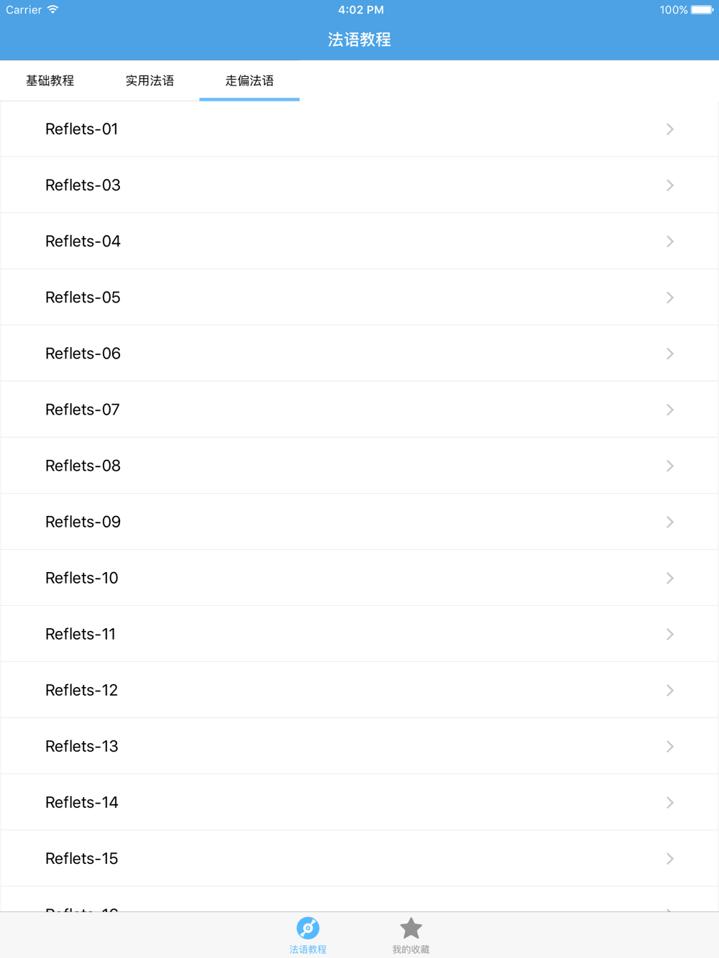
Task: Open the Reflets-11 lesson row
Action: (x=359, y=634)
